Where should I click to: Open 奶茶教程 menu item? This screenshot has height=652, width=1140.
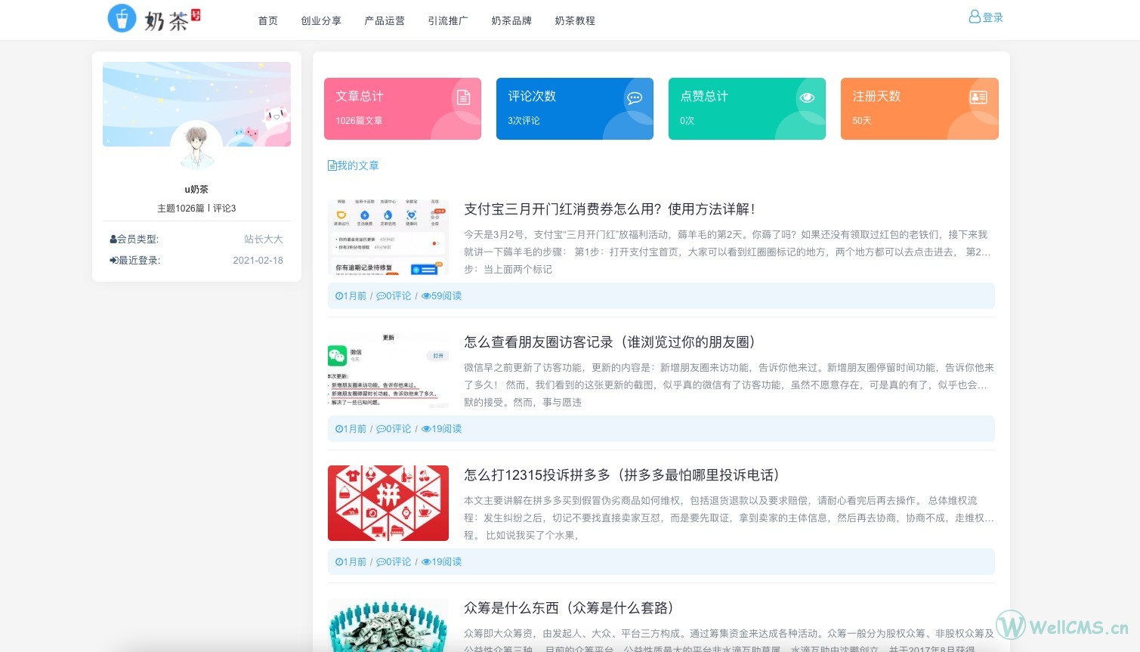pos(575,21)
